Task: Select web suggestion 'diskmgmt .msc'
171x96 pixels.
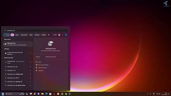Action: click(x=17, y=70)
